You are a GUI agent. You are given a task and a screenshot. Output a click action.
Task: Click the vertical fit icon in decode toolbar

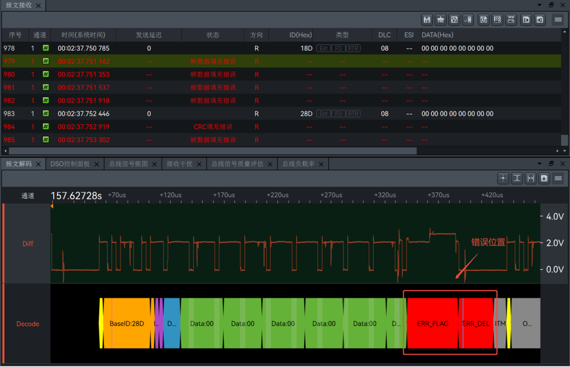pos(517,178)
